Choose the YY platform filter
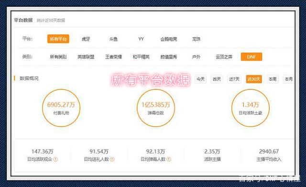This screenshot has height=187, width=306. tap(141, 39)
